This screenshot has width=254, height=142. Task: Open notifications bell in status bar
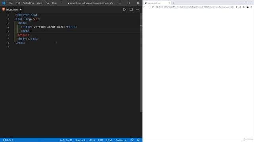coord(138,140)
